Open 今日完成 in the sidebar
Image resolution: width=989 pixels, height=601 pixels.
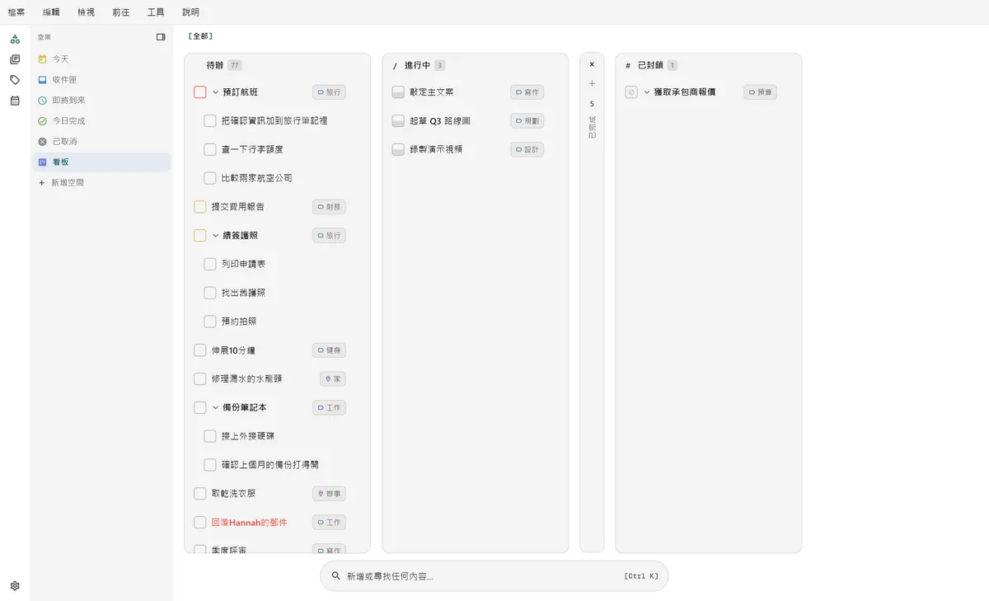click(x=101, y=121)
